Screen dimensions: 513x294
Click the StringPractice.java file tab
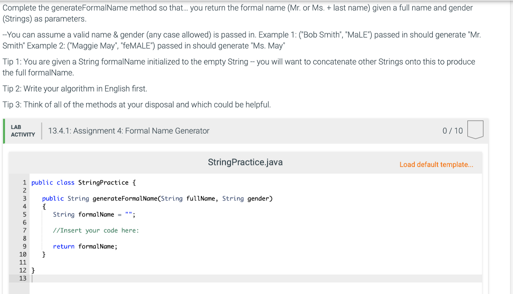click(x=245, y=162)
